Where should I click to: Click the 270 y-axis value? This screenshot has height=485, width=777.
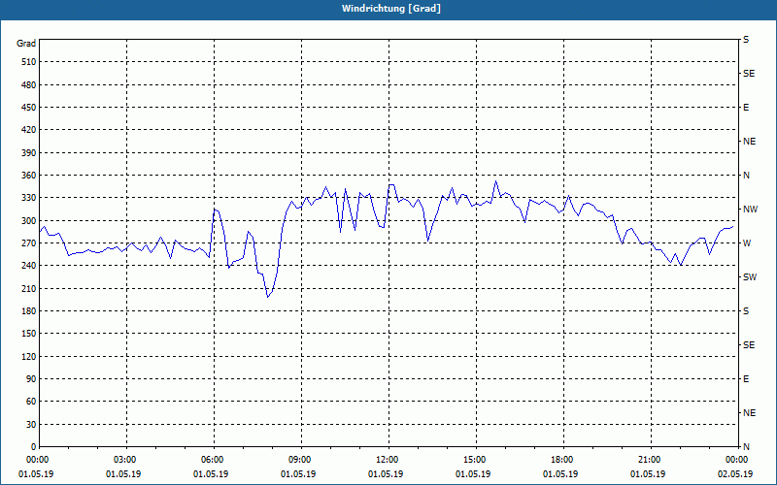coord(29,243)
